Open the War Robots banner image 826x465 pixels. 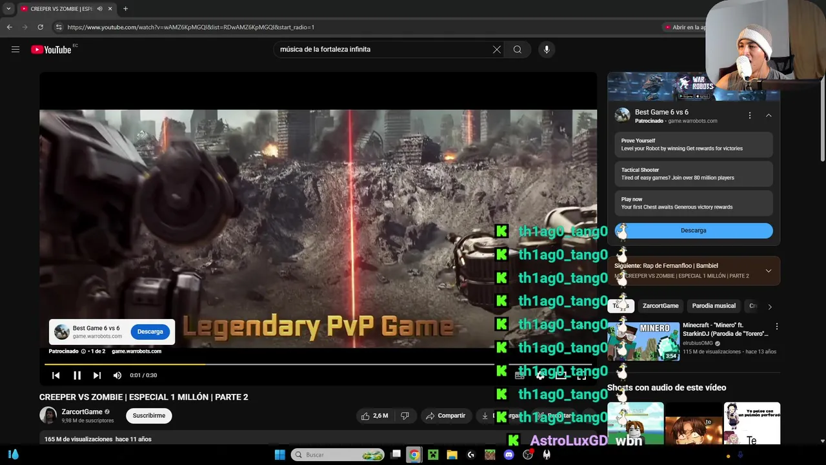point(656,87)
